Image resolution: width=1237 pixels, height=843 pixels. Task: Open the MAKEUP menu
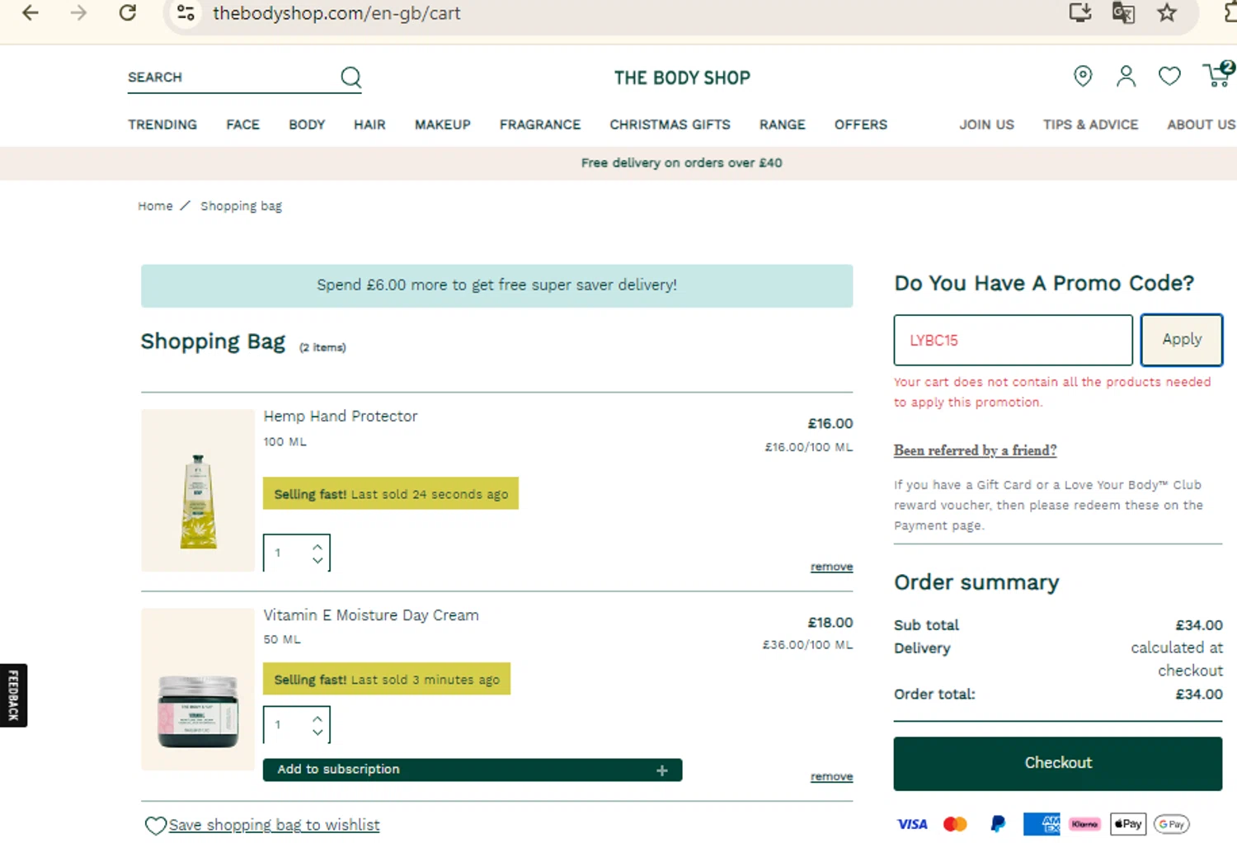(x=442, y=125)
